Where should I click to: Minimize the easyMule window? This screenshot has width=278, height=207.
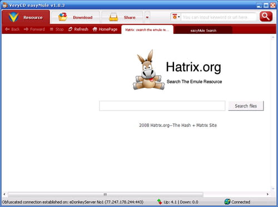tap(260, 5)
